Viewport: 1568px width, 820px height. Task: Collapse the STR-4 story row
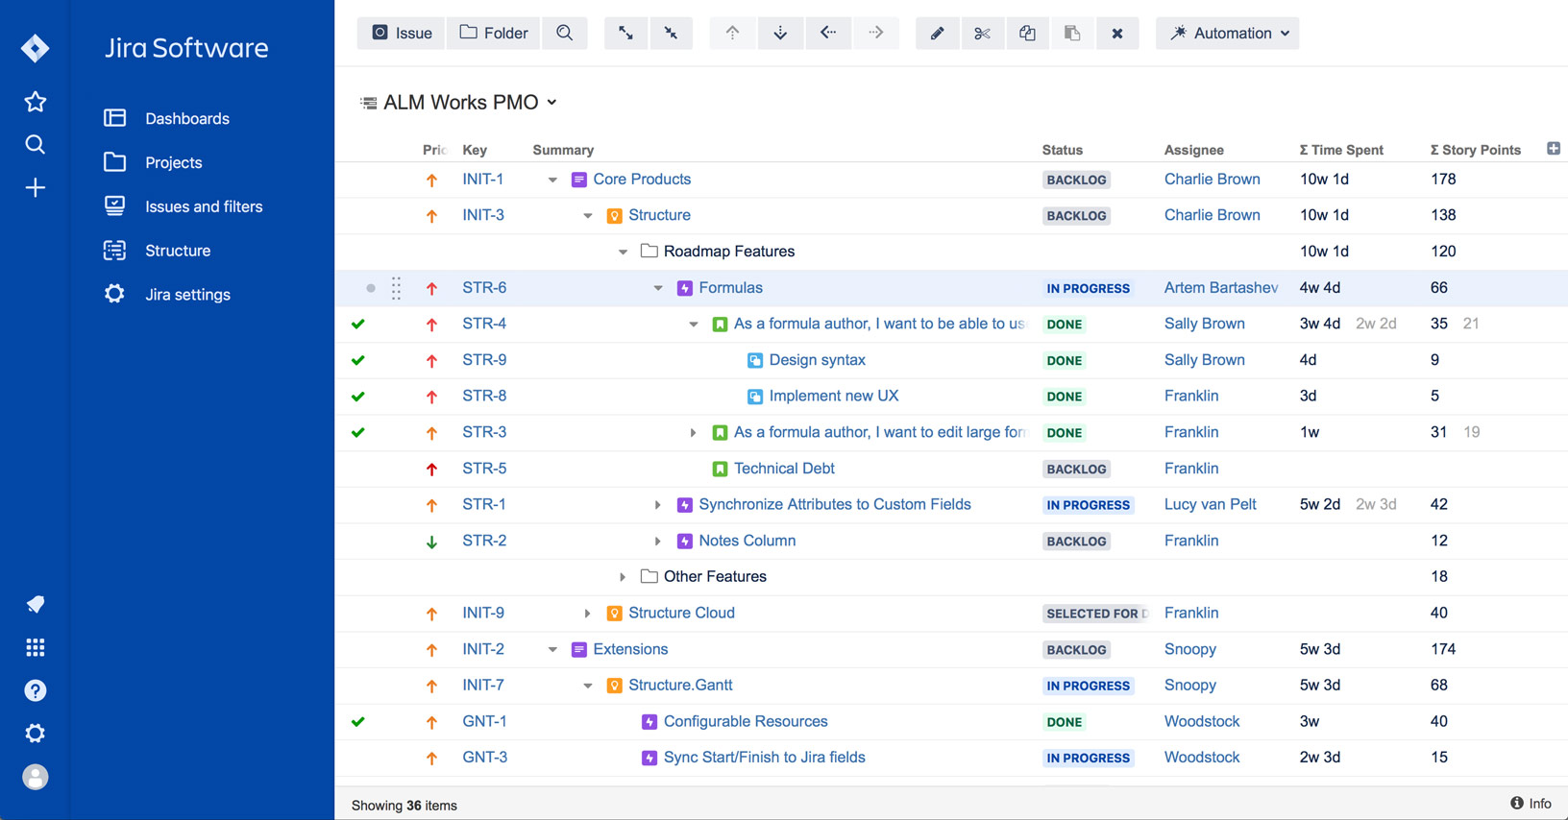694,325
